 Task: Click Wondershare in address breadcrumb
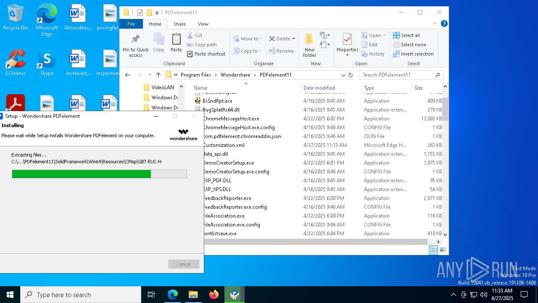(x=235, y=75)
